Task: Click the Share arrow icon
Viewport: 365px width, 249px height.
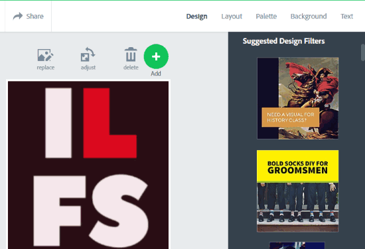Action: click(x=18, y=16)
